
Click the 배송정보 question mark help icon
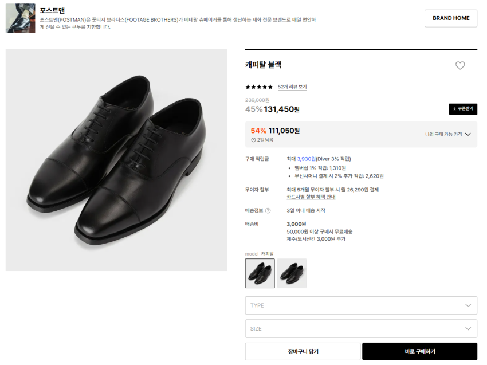click(268, 210)
